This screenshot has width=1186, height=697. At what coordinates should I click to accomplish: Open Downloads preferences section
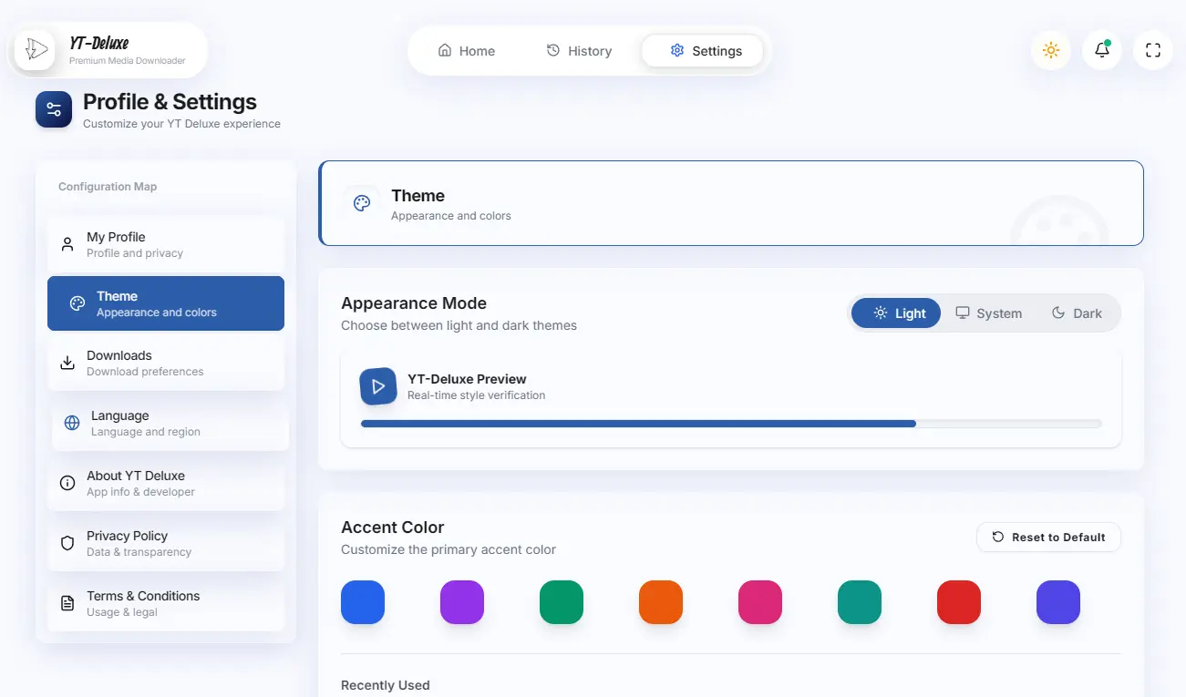(166, 363)
